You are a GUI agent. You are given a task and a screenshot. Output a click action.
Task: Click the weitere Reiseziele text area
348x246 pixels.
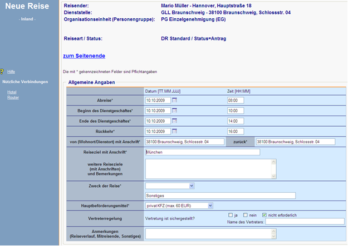[x=208, y=169]
